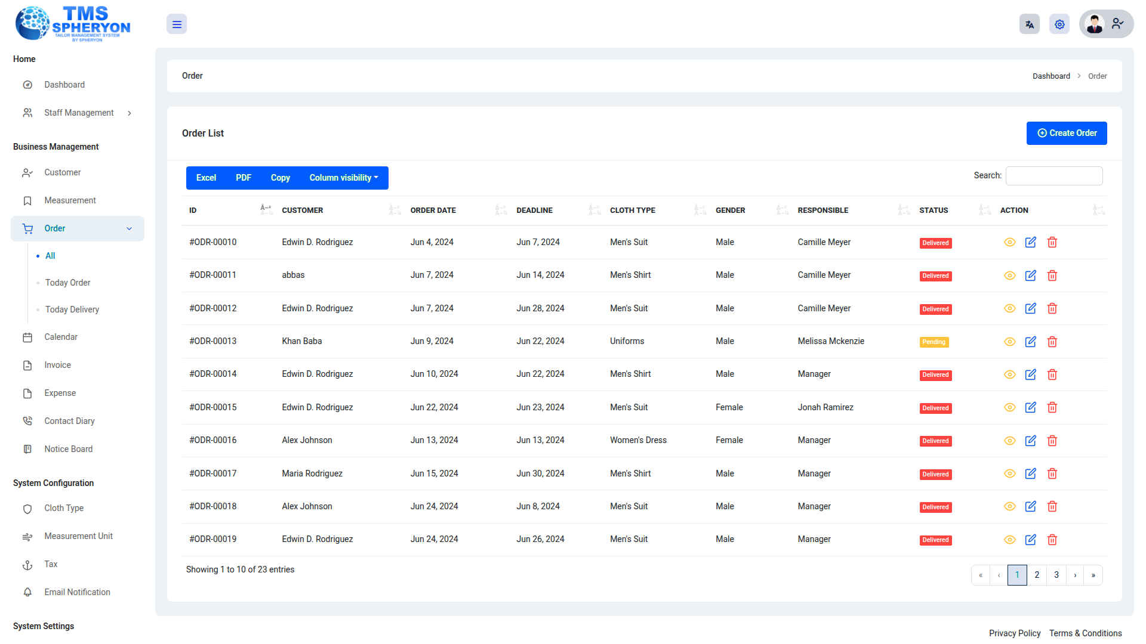Toggle the sidebar hamburger menu

[x=177, y=24]
